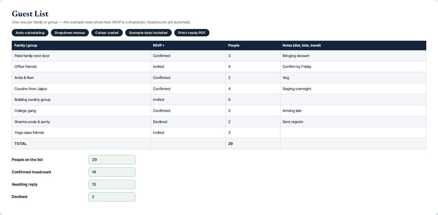Change RSVP status for Yoga class friends
Viewport: 438px width, 215px height.
pos(188,133)
